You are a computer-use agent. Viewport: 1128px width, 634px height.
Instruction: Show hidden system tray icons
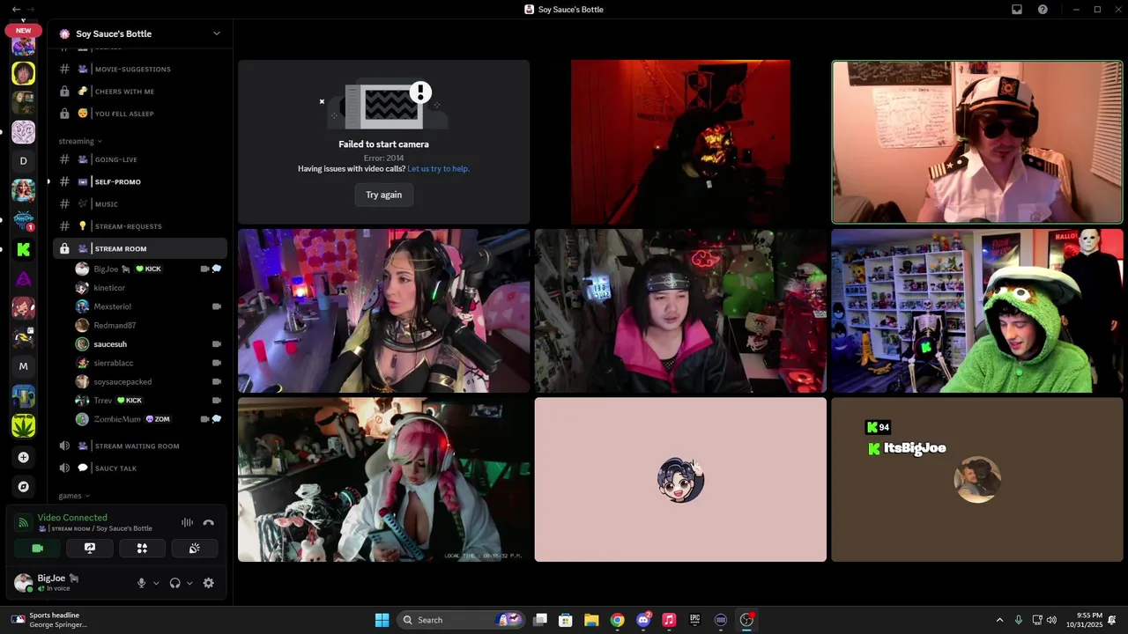(x=999, y=620)
